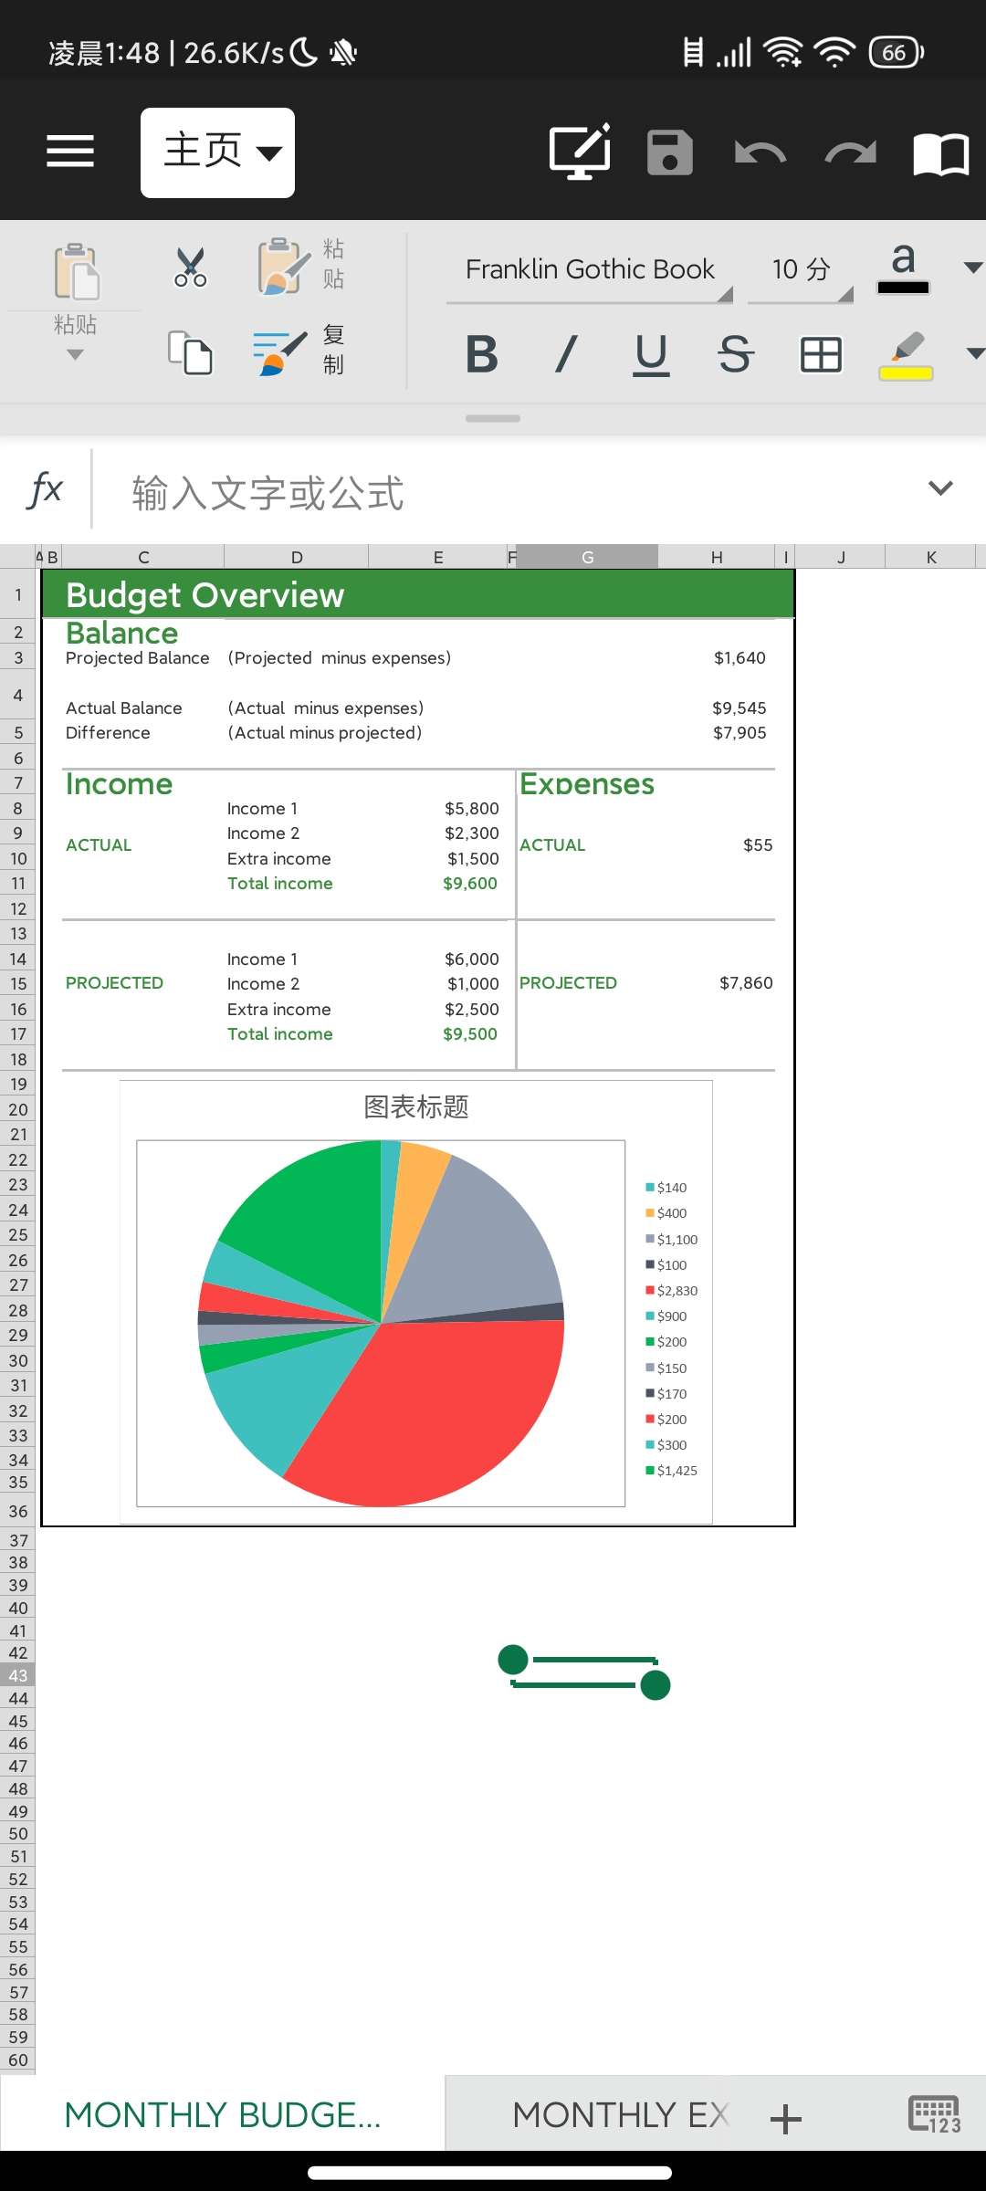Image resolution: width=986 pixels, height=2191 pixels.
Task: Tap the Expenses section heading
Action: tap(587, 784)
